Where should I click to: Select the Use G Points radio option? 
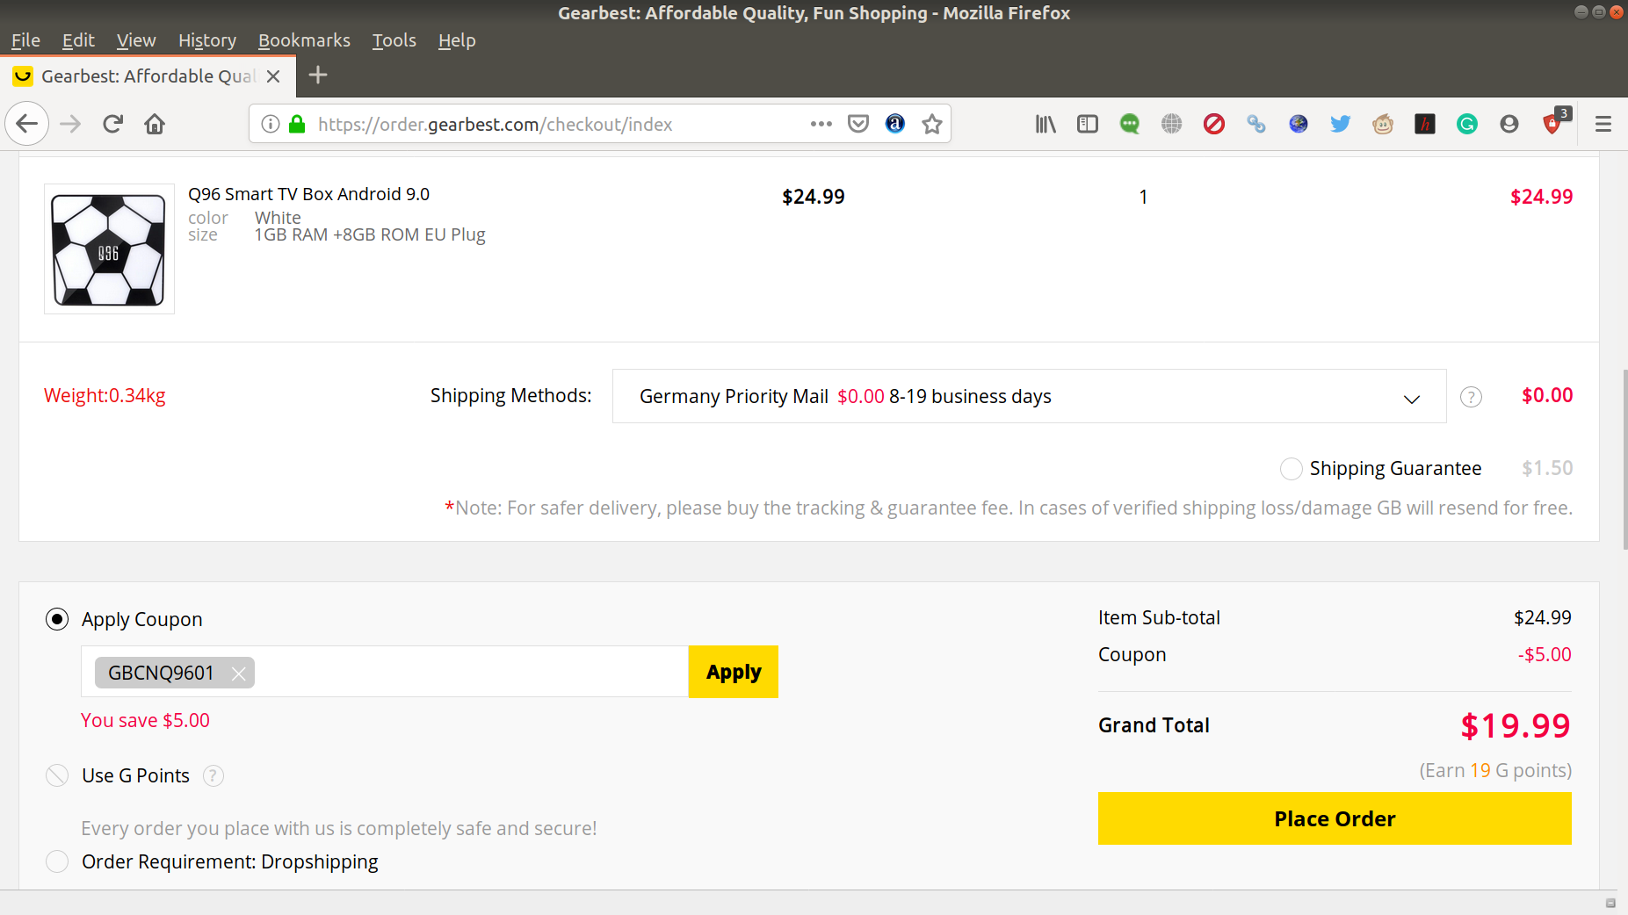pos(57,775)
